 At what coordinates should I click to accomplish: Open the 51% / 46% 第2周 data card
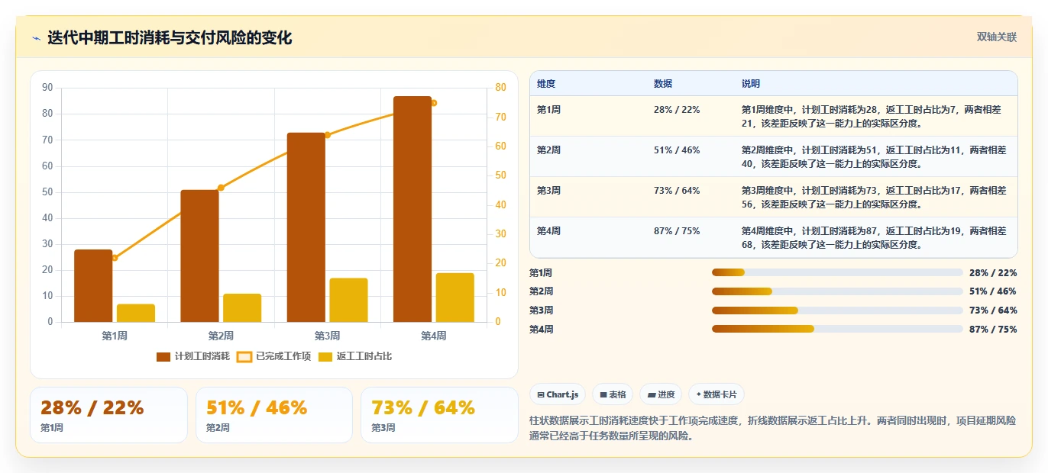pos(274,415)
